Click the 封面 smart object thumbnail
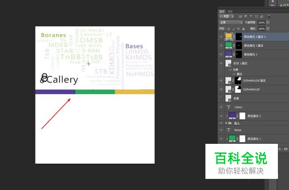Image resolution: width=289 pixels, height=190 pixels. tap(229, 98)
